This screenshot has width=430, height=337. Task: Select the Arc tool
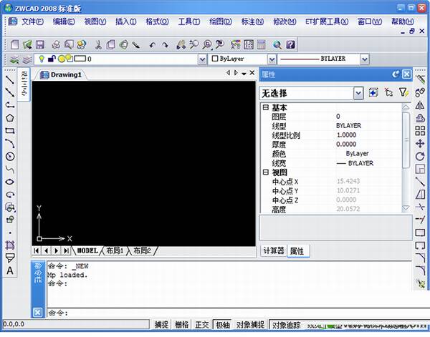coord(10,143)
